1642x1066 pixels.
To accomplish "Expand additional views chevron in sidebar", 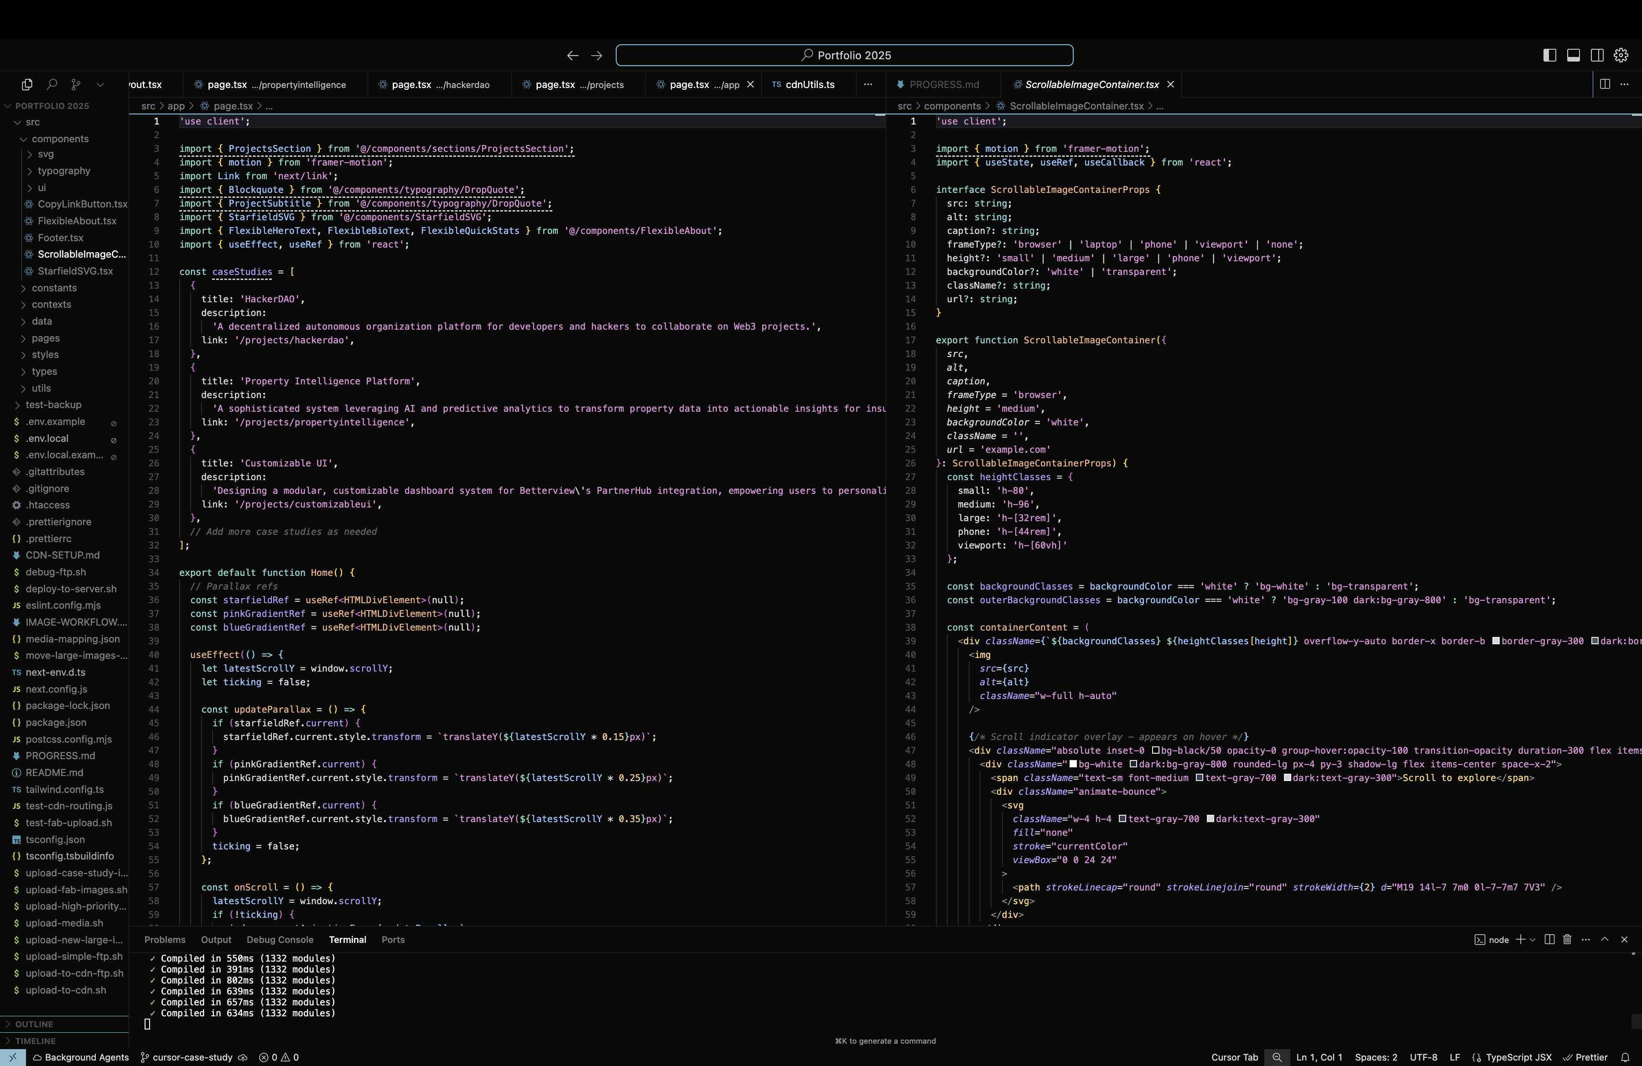I will click(100, 84).
